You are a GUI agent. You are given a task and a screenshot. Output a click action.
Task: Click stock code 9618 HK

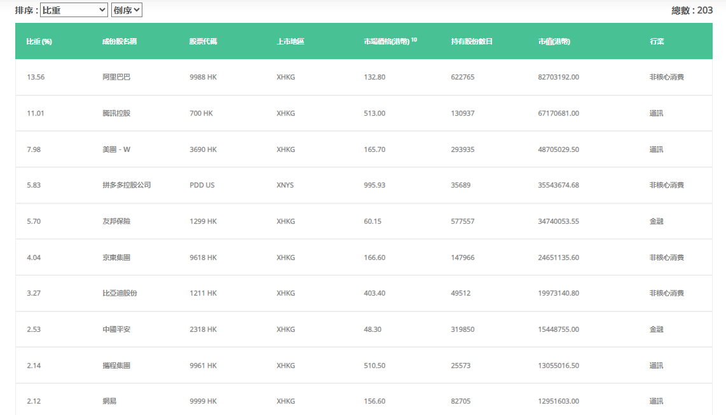(203, 257)
